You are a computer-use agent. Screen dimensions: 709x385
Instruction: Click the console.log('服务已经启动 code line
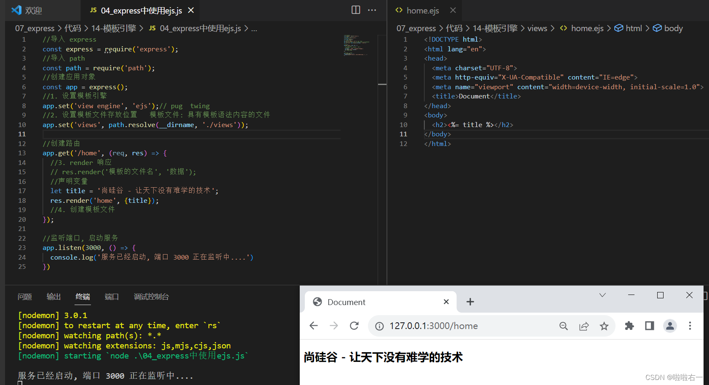152,257
